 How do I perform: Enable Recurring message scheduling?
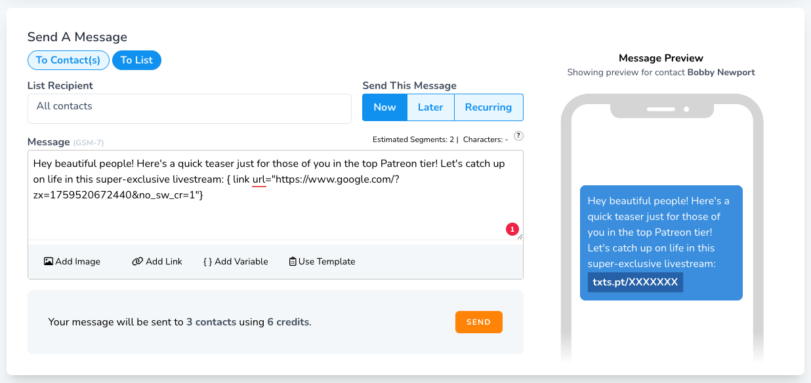488,107
